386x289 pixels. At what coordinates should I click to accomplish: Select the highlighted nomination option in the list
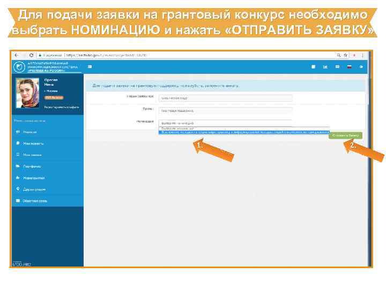(244, 132)
